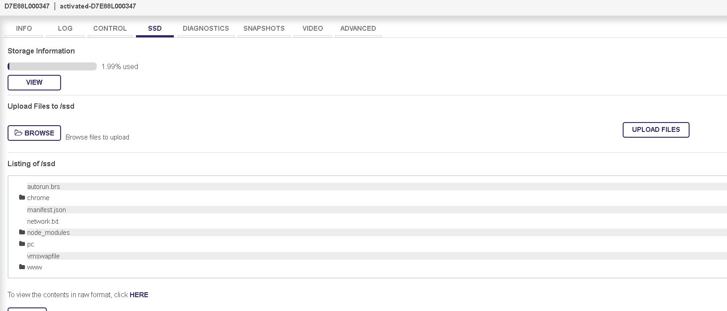
Task: Click BROWSE to choose files
Action: [x=34, y=133]
